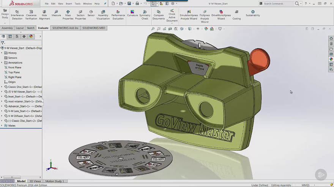
Task: Open Mass Properties
Action: coord(68,15)
